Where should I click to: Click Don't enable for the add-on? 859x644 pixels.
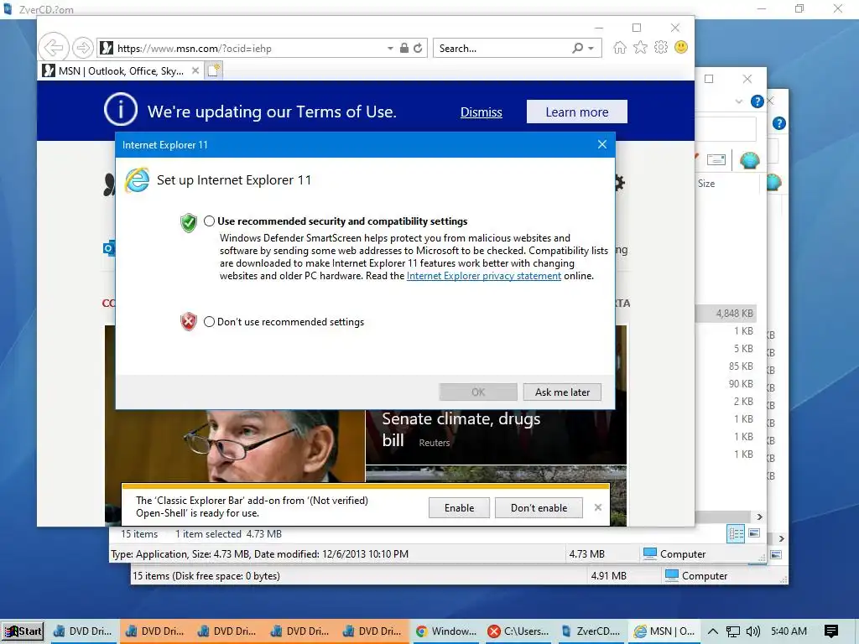(x=539, y=508)
